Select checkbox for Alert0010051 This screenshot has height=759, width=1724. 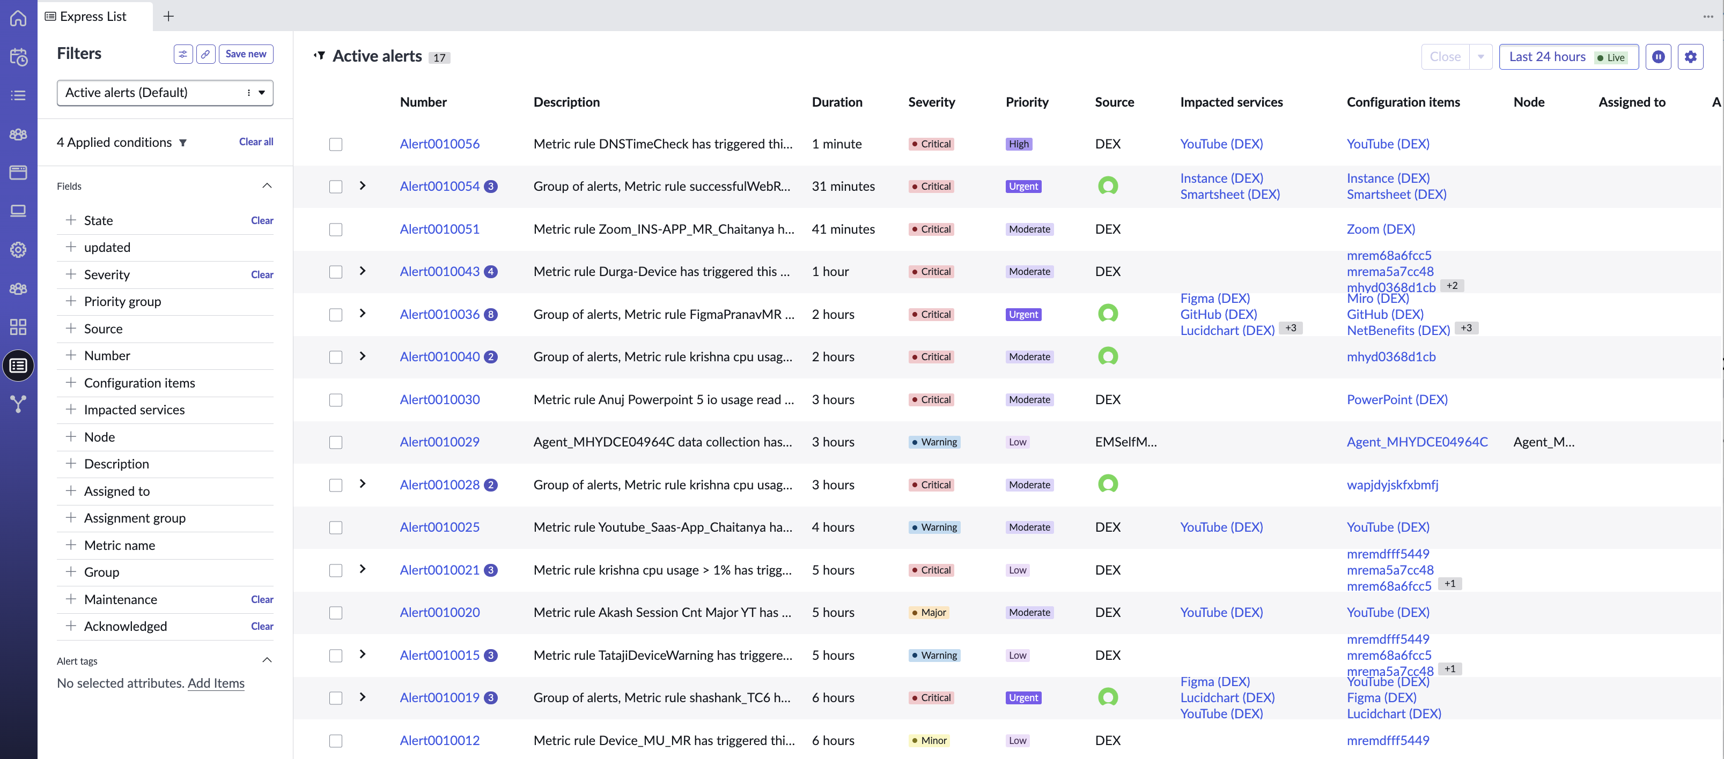pos(335,229)
